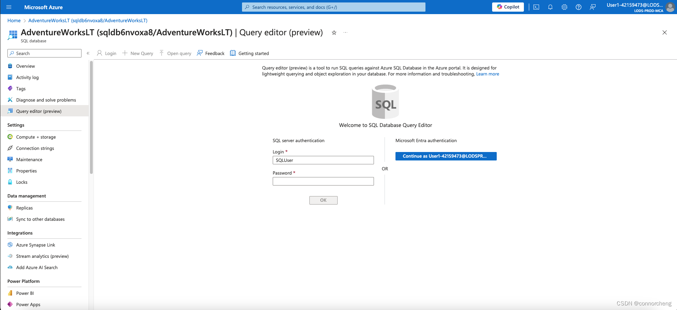677x310 pixels.
Task: Create a New Query from toolbar
Action: coord(138,53)
